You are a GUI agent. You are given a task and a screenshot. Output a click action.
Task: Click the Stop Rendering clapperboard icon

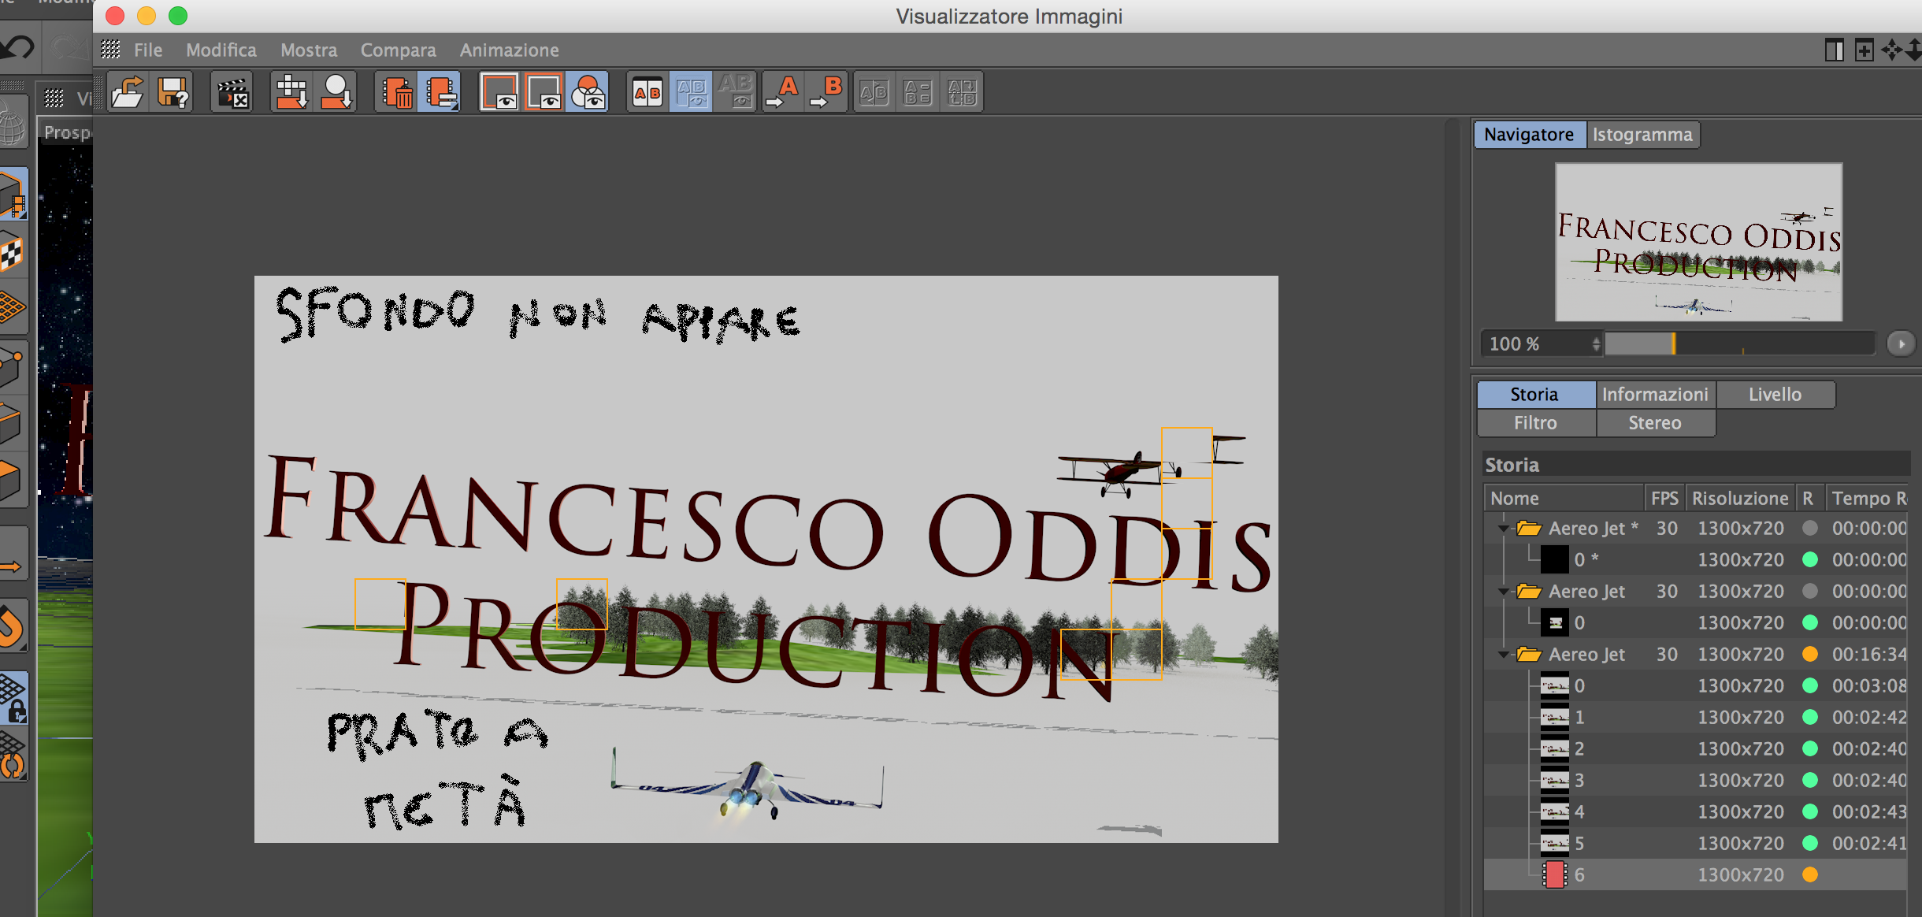point(232,93)
